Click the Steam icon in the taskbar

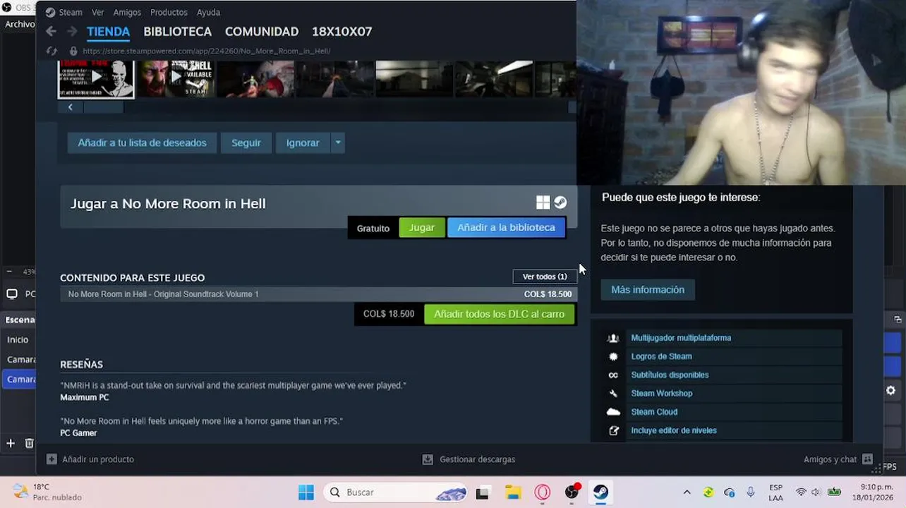[601, 492]
